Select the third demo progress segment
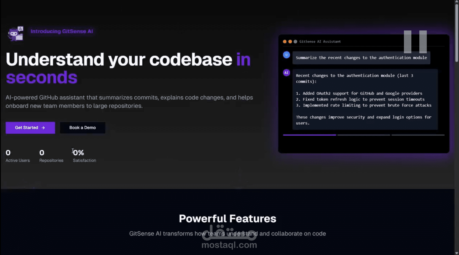 click(418, 135)
